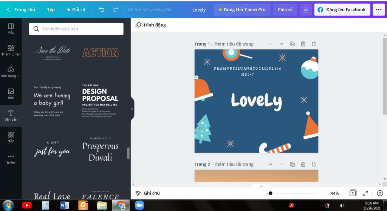Select the ACTION text template

[101, 53]
